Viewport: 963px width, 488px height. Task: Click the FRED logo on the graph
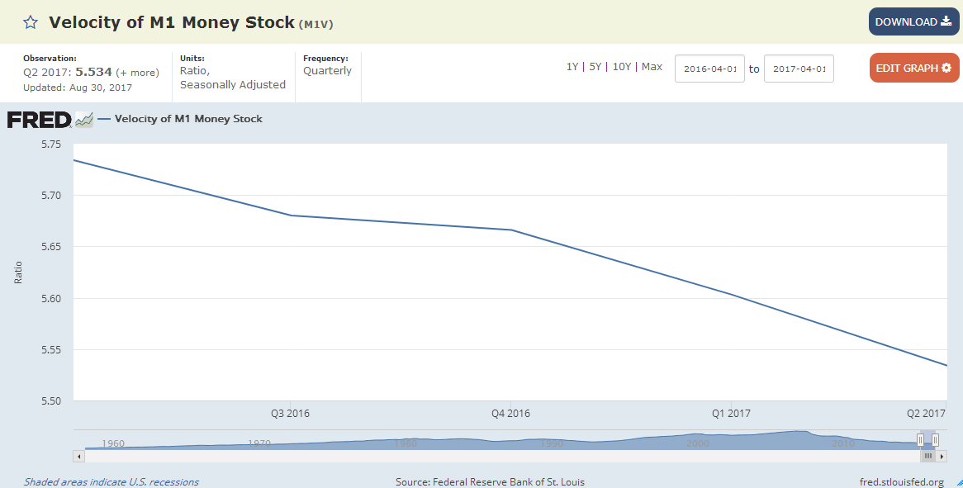coord(39,120)
